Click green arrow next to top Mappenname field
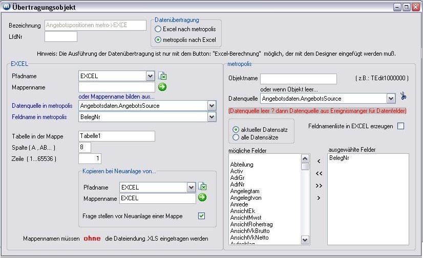Screen dimensions: 423x258 pos(162,87)
